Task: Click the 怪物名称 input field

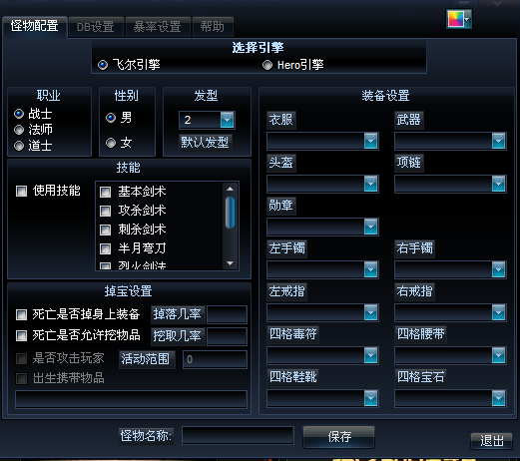Action: click(x=238, y=435)
